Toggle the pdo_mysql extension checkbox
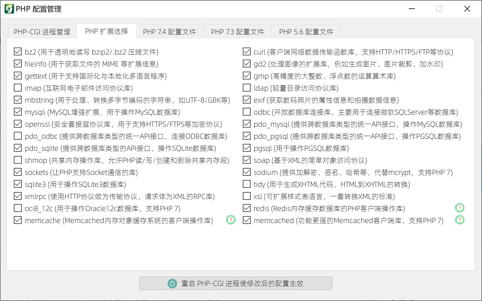Viewport: 482px width, 301px height. click(247, 124)
